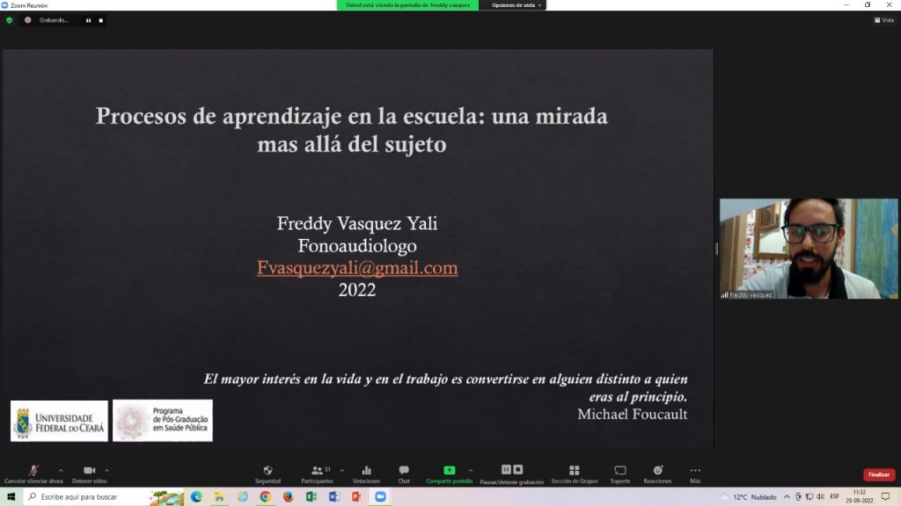Open the Más options menu

pos(695,471)
